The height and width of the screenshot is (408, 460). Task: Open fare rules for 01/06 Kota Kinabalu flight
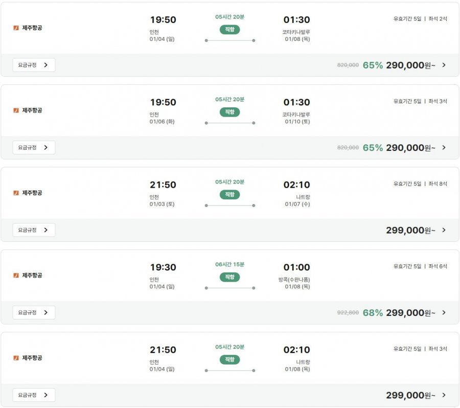click(34, 147)
